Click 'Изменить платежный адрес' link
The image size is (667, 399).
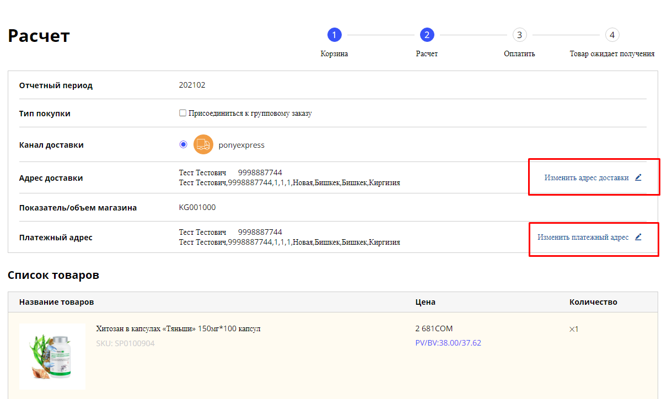[583, 238]
